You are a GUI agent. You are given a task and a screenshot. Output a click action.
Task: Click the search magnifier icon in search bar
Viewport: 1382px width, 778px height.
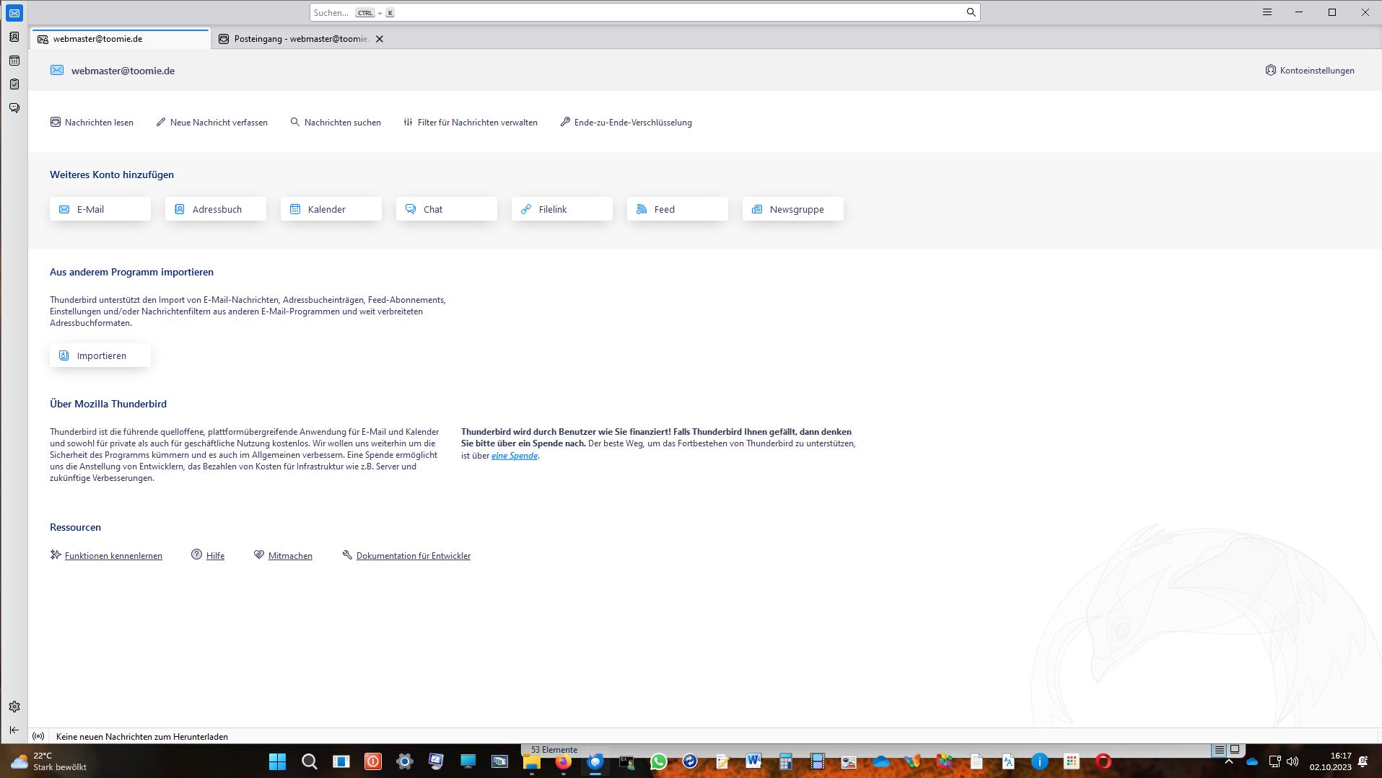click(x=971, y=12)
